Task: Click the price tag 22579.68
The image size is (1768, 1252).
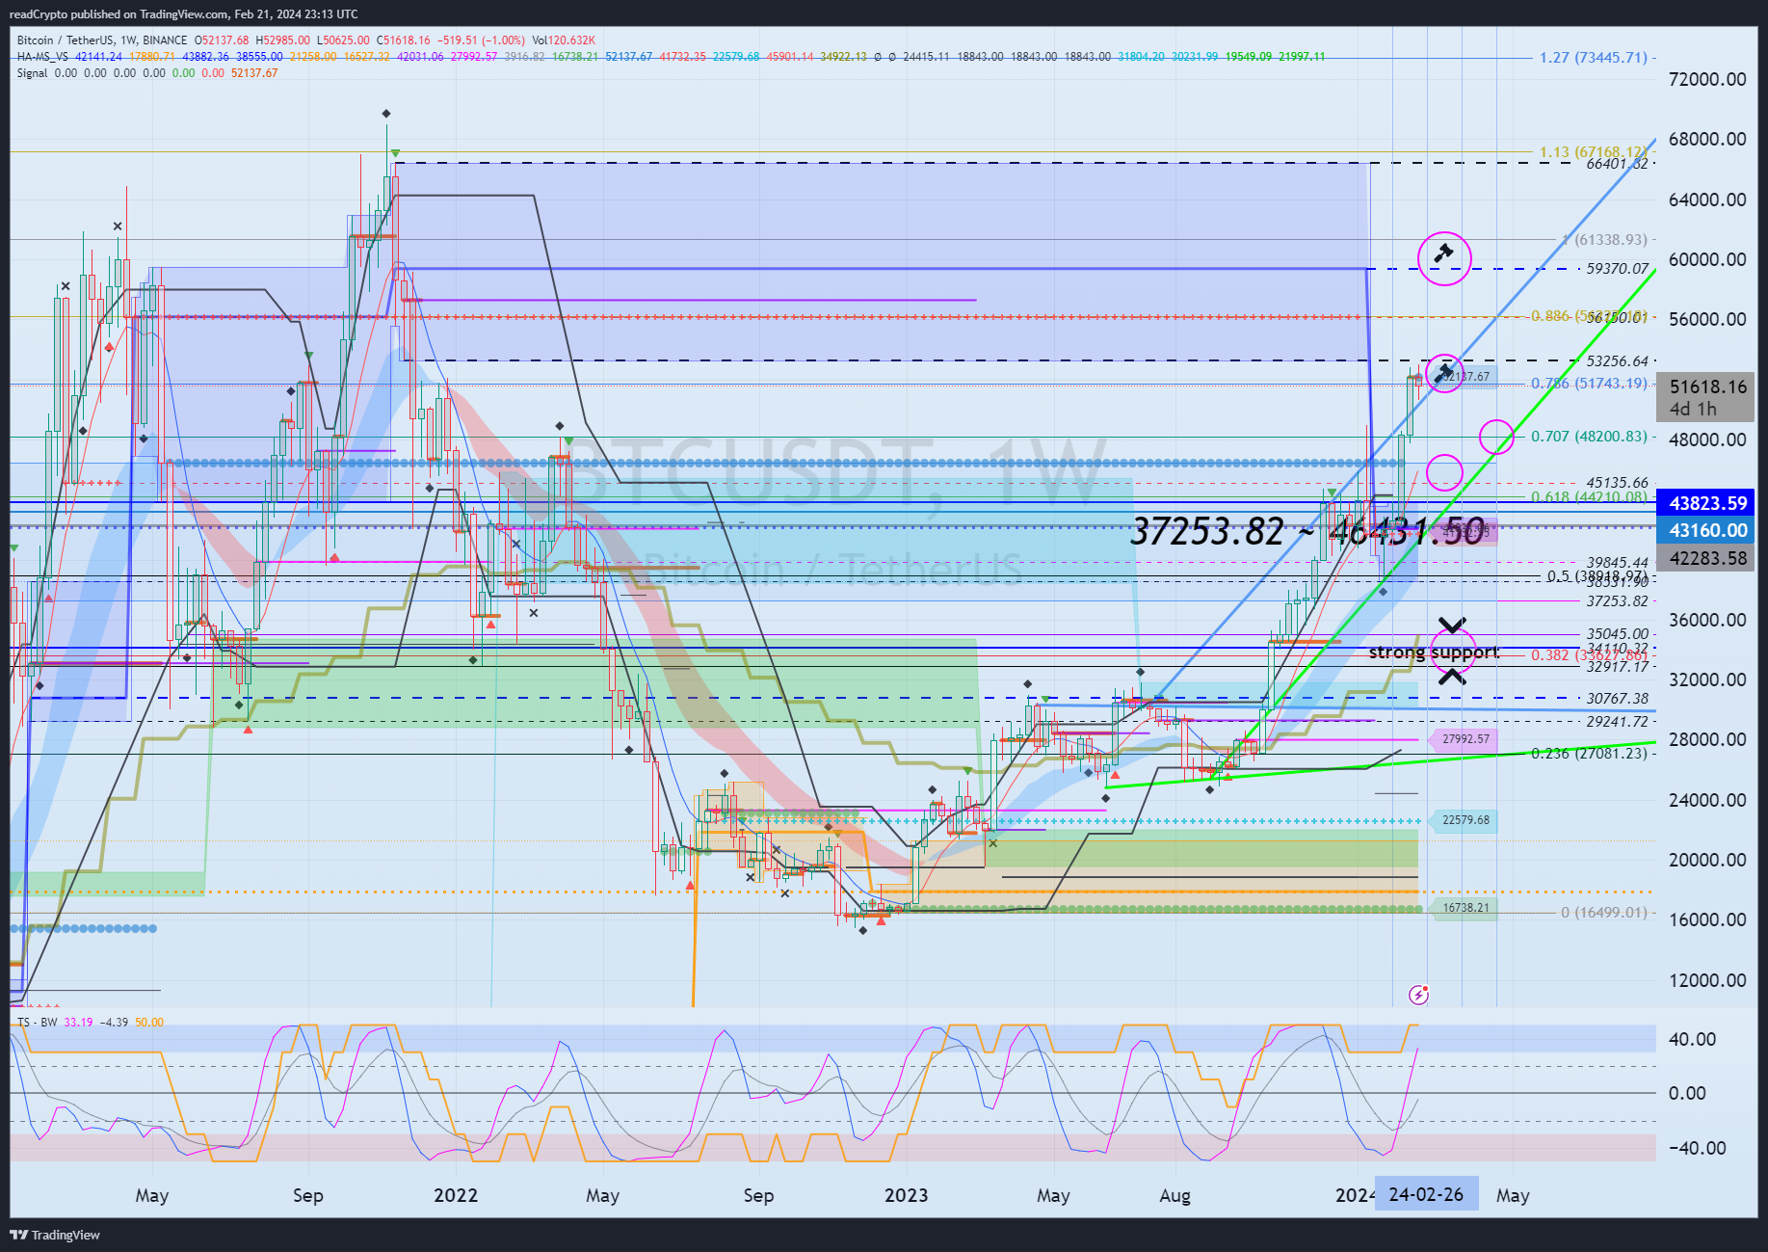Action: coord(1465,821)
